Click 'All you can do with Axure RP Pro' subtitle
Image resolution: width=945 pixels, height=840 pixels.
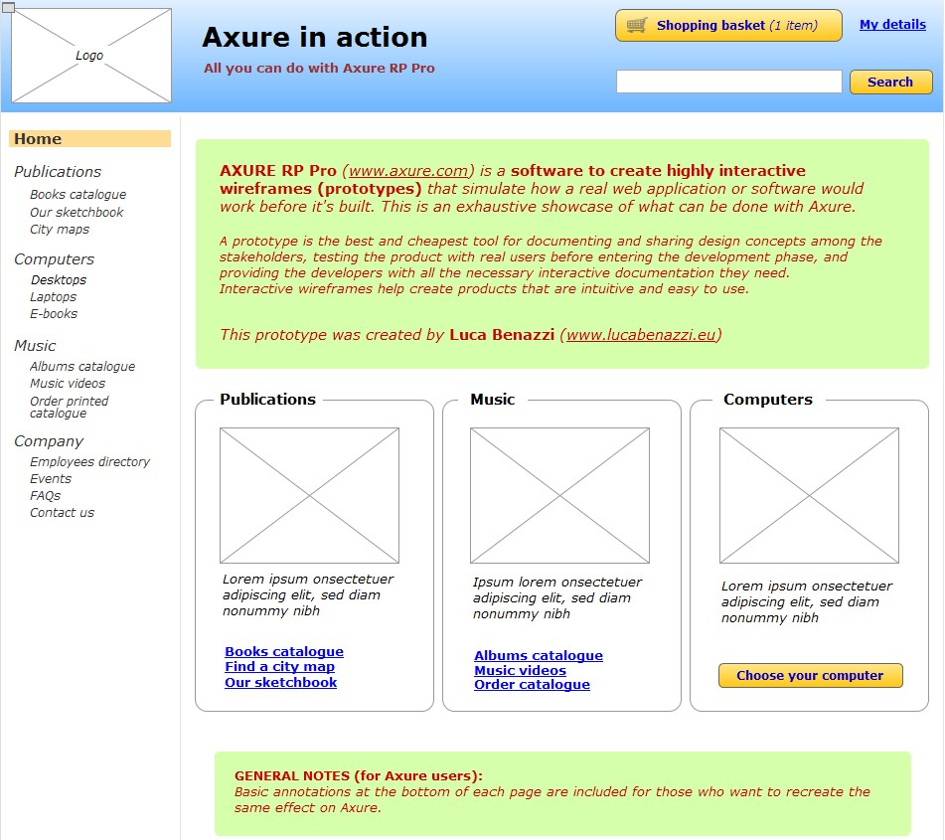(319, 69)
